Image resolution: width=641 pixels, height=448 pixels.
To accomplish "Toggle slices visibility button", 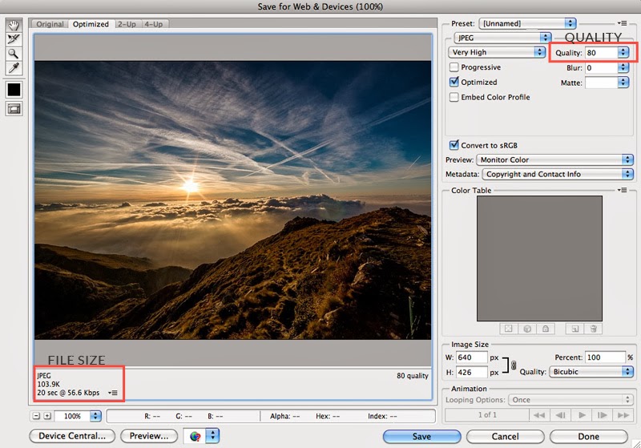I will 14,108.
